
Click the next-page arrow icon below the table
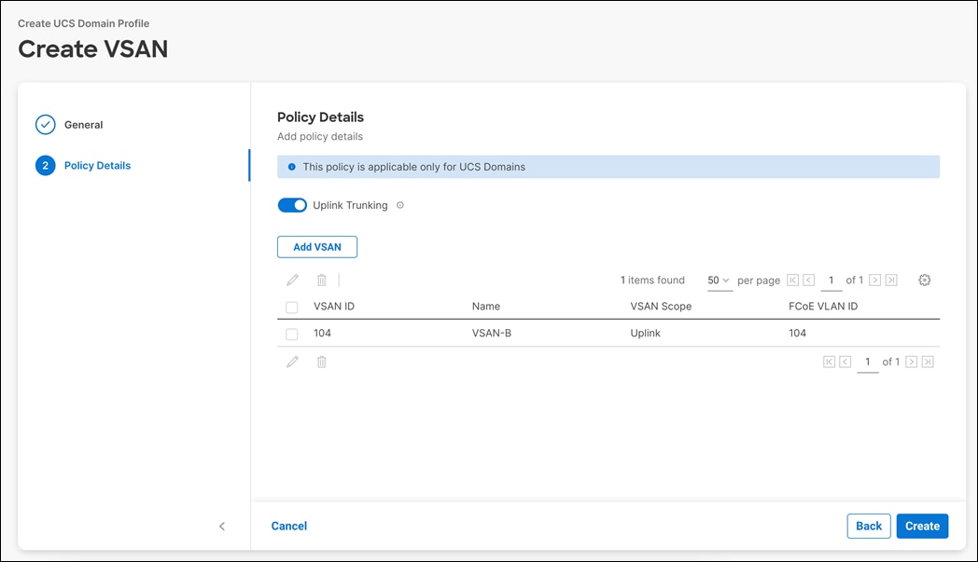tap(912, 362)
